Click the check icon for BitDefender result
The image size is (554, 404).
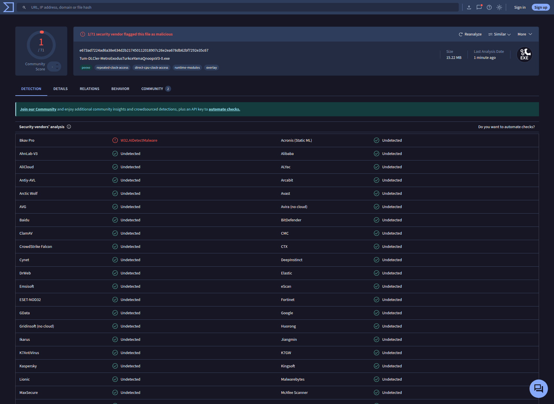377,220
